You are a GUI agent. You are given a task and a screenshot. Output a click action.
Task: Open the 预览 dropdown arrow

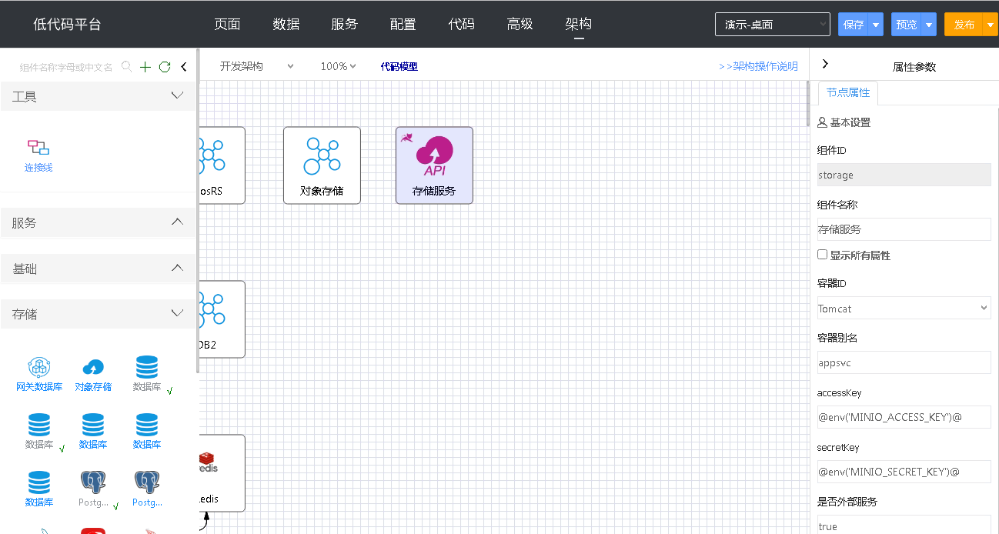point(929,25)
